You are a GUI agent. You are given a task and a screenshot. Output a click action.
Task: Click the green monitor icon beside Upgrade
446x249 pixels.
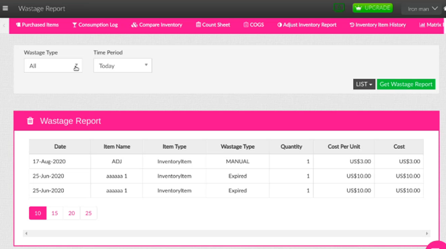[338, 7]
